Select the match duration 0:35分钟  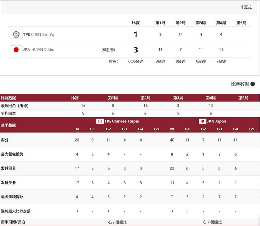point(136,61)
